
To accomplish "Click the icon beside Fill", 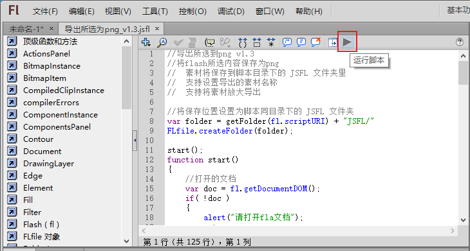I will tap(12, 200).
